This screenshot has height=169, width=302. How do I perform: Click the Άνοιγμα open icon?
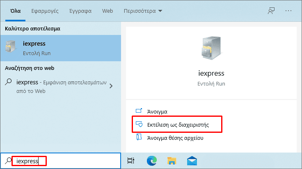click(x=139, y=111)
